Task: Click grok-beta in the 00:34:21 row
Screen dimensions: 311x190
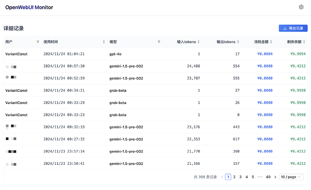Action: [118, 90]
